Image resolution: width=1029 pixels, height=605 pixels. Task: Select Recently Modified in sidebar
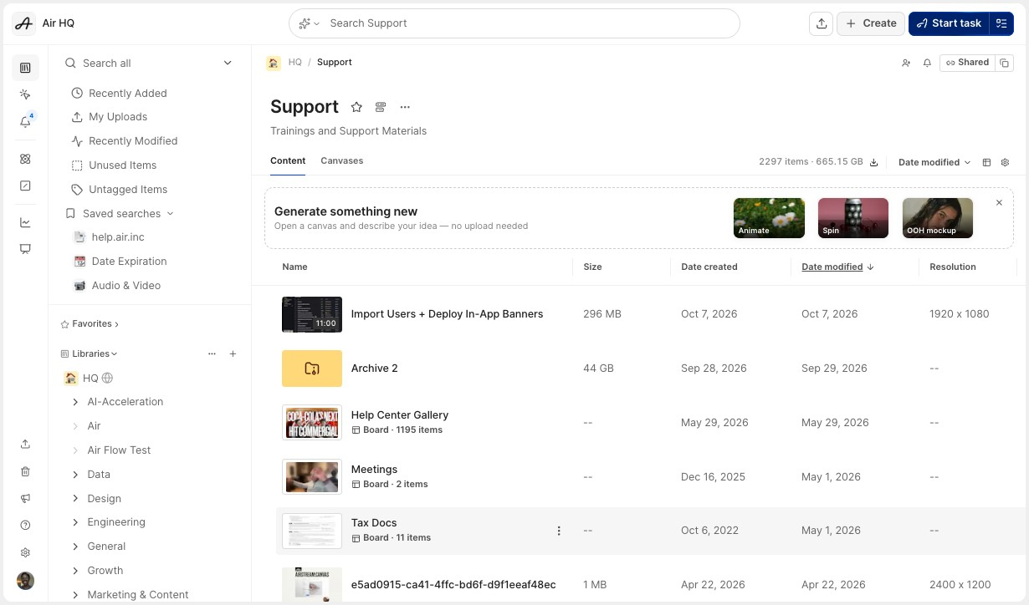pyautogui.click(x=133, y=141)
